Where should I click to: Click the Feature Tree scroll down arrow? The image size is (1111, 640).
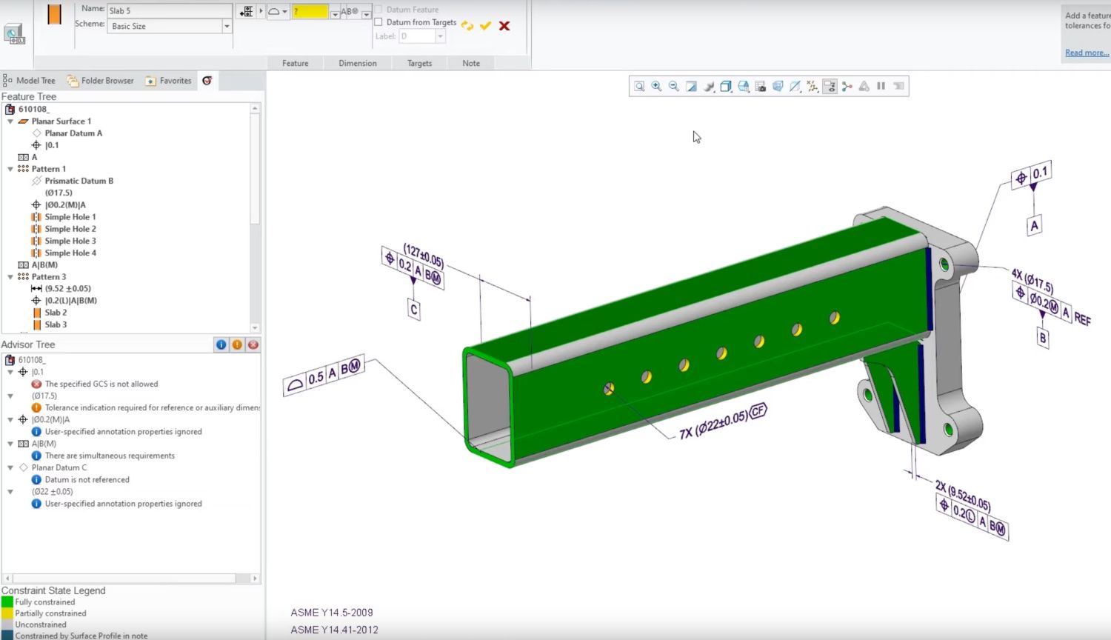[x=255, y=328]
